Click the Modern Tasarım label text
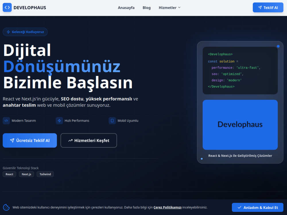The height and width of the screenshot is (215, 287). [x=24, y=121]
